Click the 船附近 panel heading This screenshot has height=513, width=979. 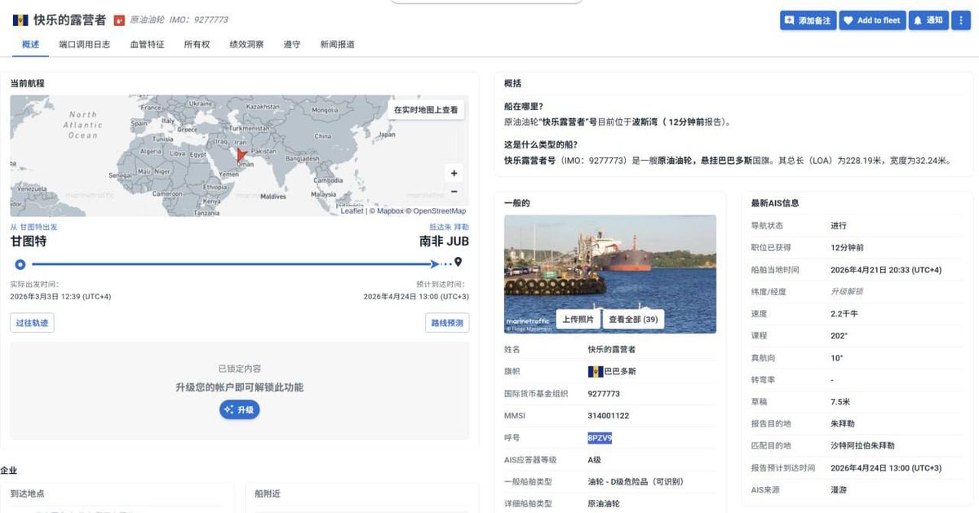268,493
